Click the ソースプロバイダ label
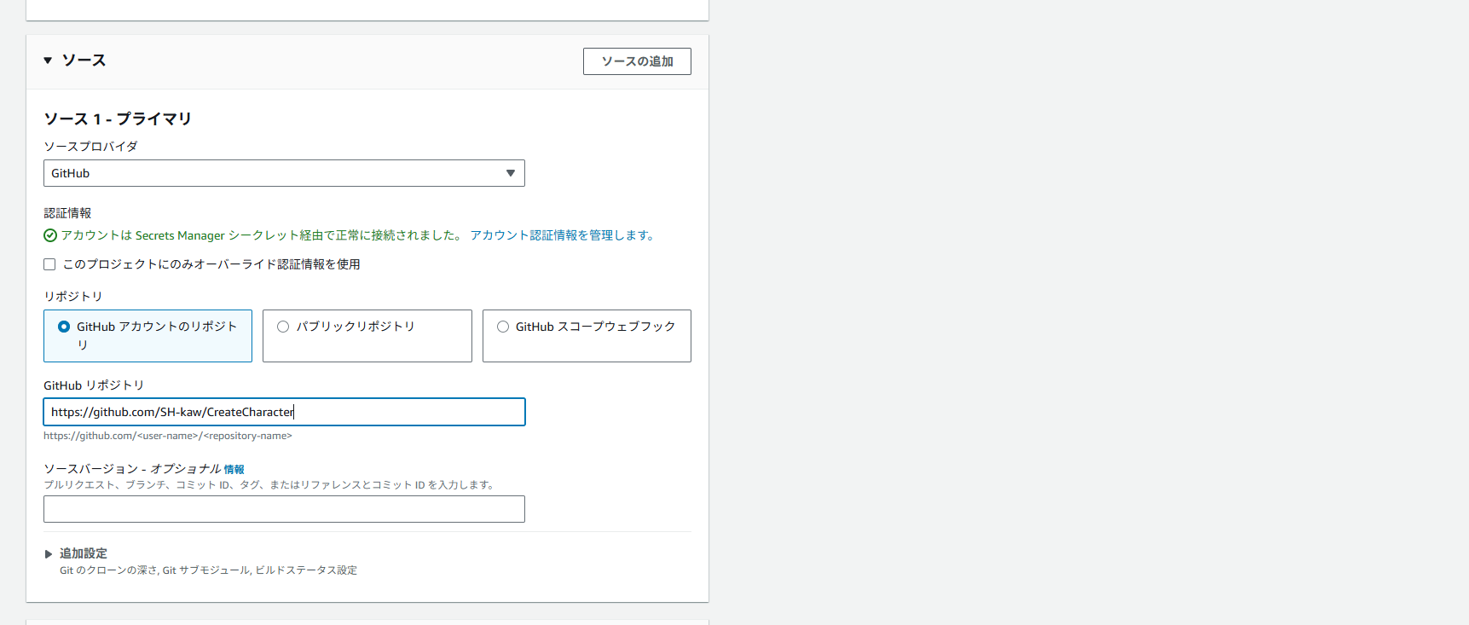Screen dimensions: 1469x625 [x=90, y=147]
